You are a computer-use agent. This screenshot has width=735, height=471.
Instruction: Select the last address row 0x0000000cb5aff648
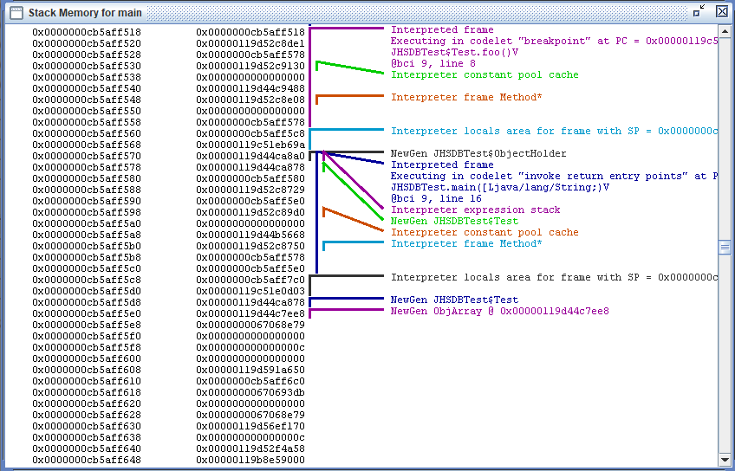[87, 460]
